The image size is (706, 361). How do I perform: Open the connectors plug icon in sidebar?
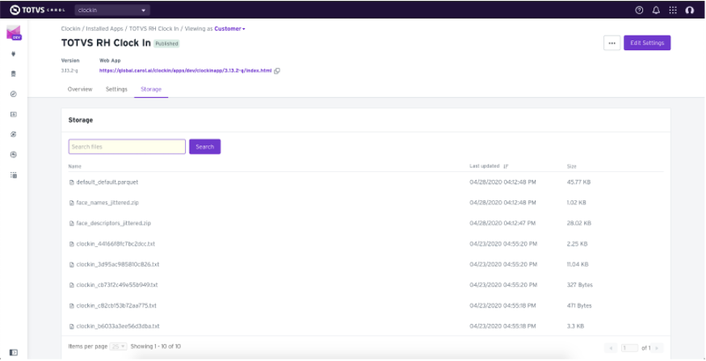tap(14, 54)
